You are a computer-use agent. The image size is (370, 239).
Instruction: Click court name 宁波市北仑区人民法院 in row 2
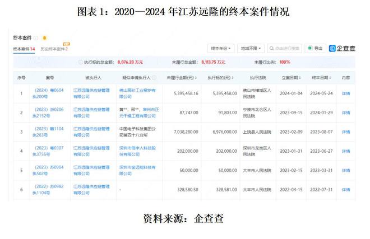point(257,113)
